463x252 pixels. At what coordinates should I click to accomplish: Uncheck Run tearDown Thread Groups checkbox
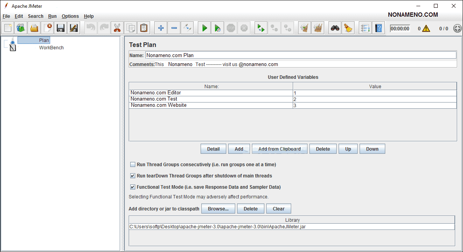pyautogui.click(x=133, y=176)
